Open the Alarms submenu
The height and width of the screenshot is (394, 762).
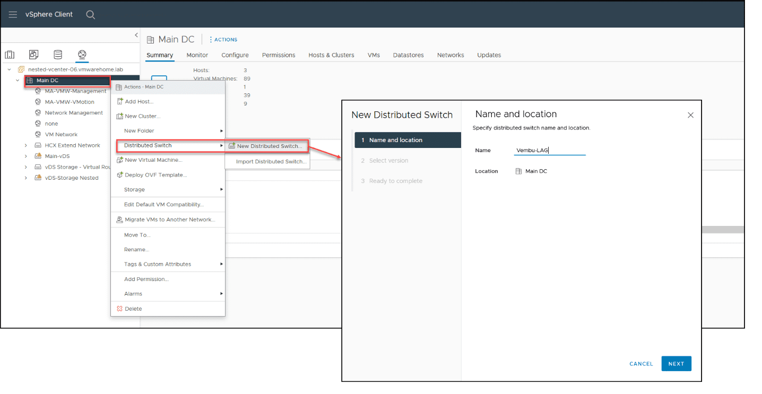click(168, 294)
